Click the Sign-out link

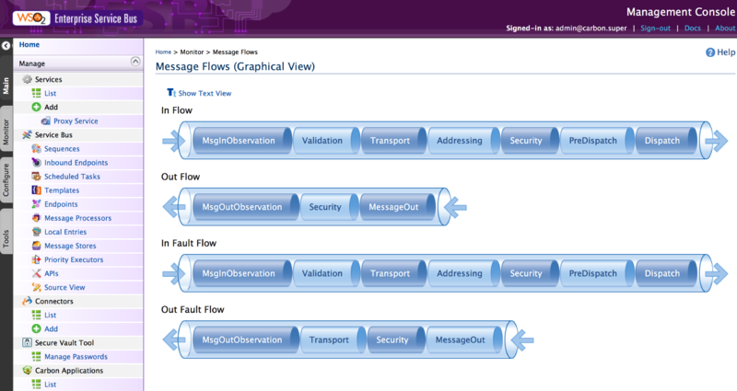(x=658, y=29)
